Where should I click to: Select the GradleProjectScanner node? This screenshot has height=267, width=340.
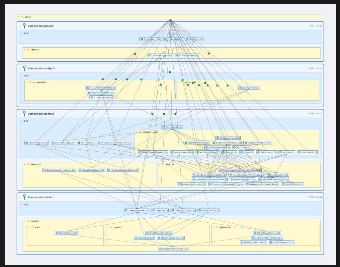[159, 233]
